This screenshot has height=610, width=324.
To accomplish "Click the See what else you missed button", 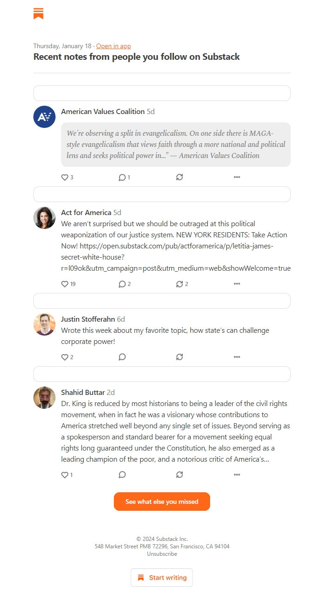I will 162,502.
